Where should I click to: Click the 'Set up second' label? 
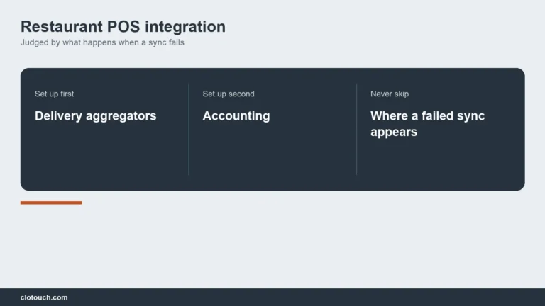pyautogui.click(x=229, y=93)
